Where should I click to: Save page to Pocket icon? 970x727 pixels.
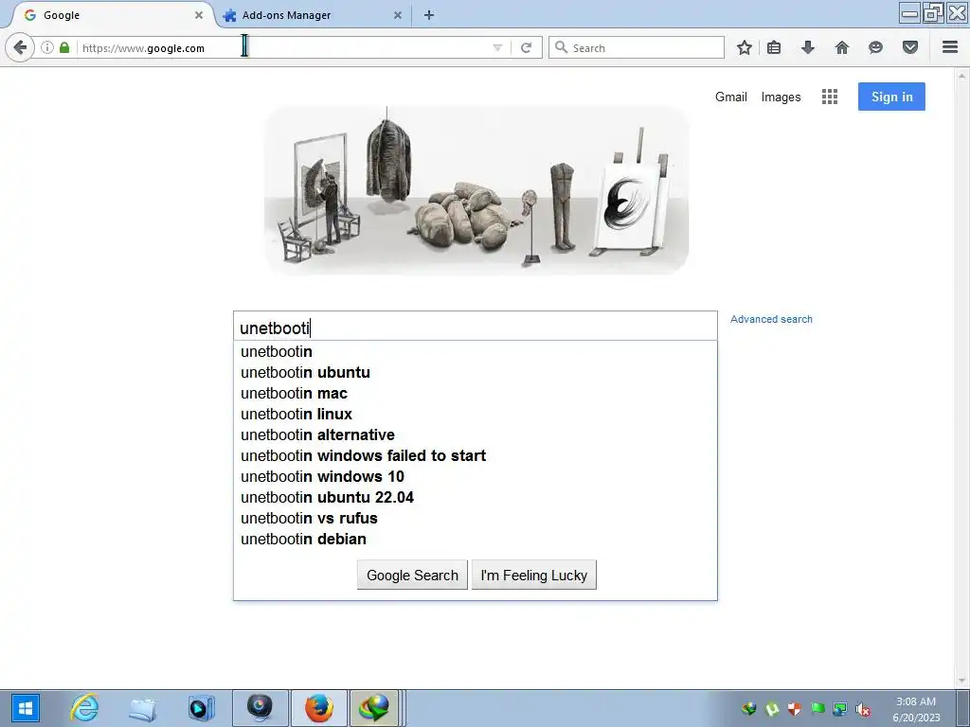(x=910, y=47)
